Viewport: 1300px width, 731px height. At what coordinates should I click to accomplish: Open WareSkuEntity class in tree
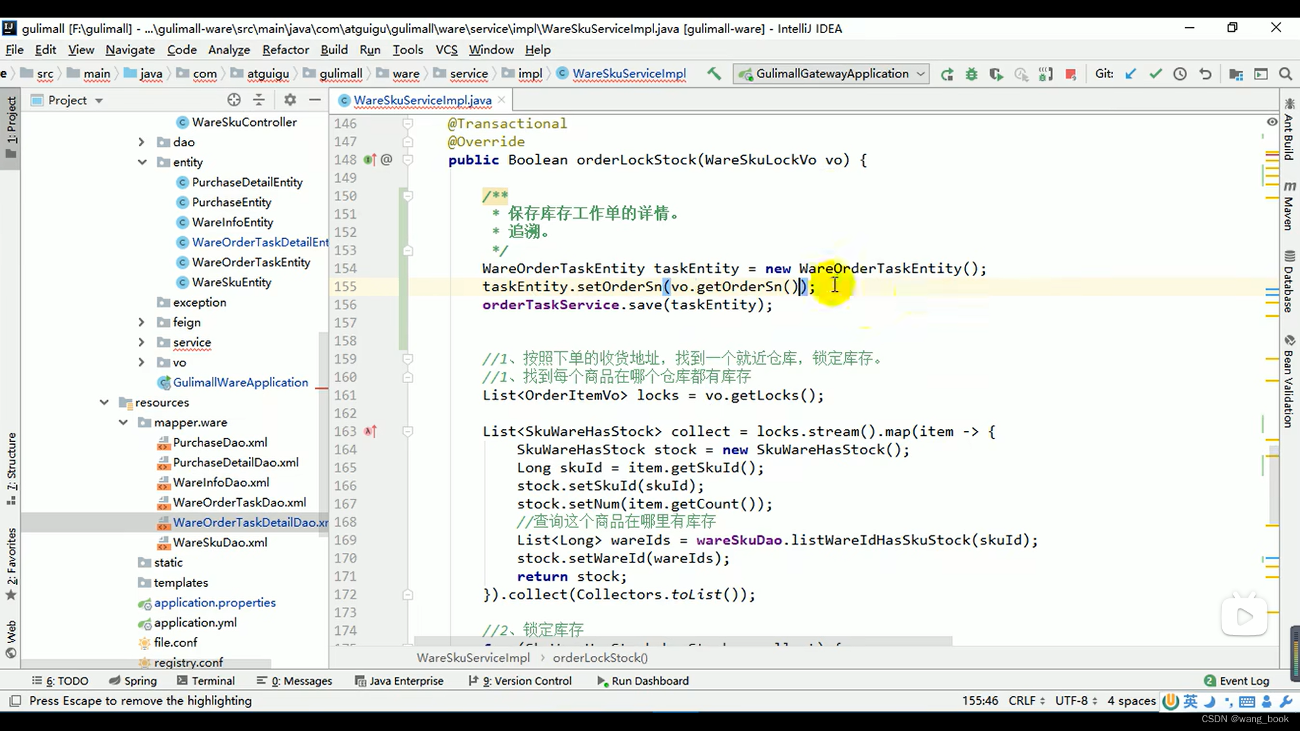(232, 282)
